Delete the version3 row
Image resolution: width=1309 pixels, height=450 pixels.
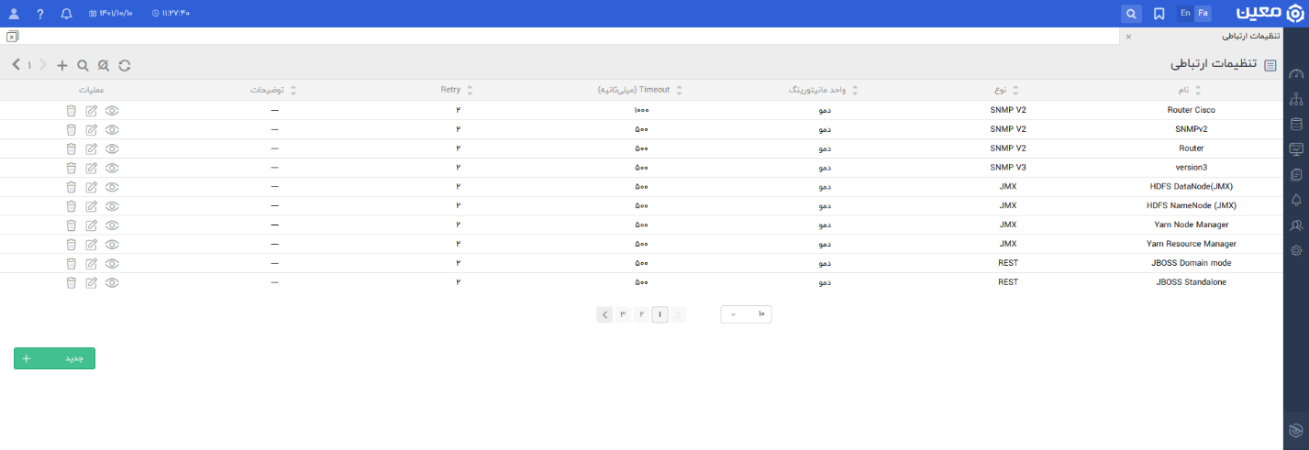pyautogui.click(x=71, y=168)
